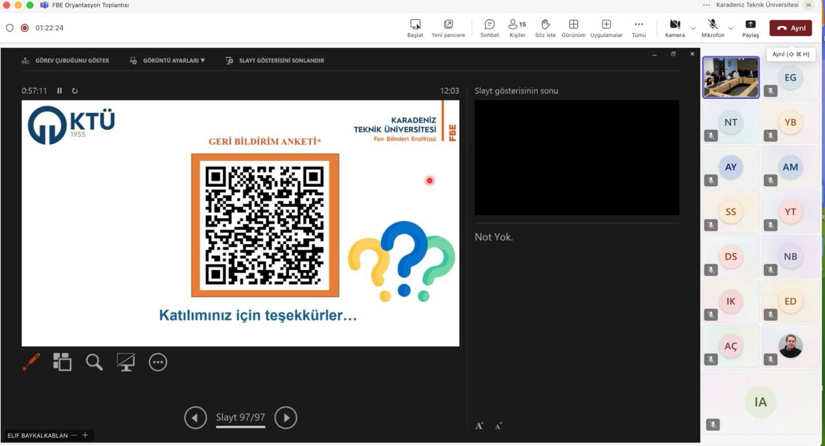Select the meeting room video thumbnail

731,77
